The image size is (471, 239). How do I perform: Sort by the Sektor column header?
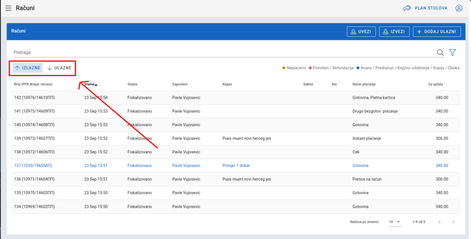(308, 84)
